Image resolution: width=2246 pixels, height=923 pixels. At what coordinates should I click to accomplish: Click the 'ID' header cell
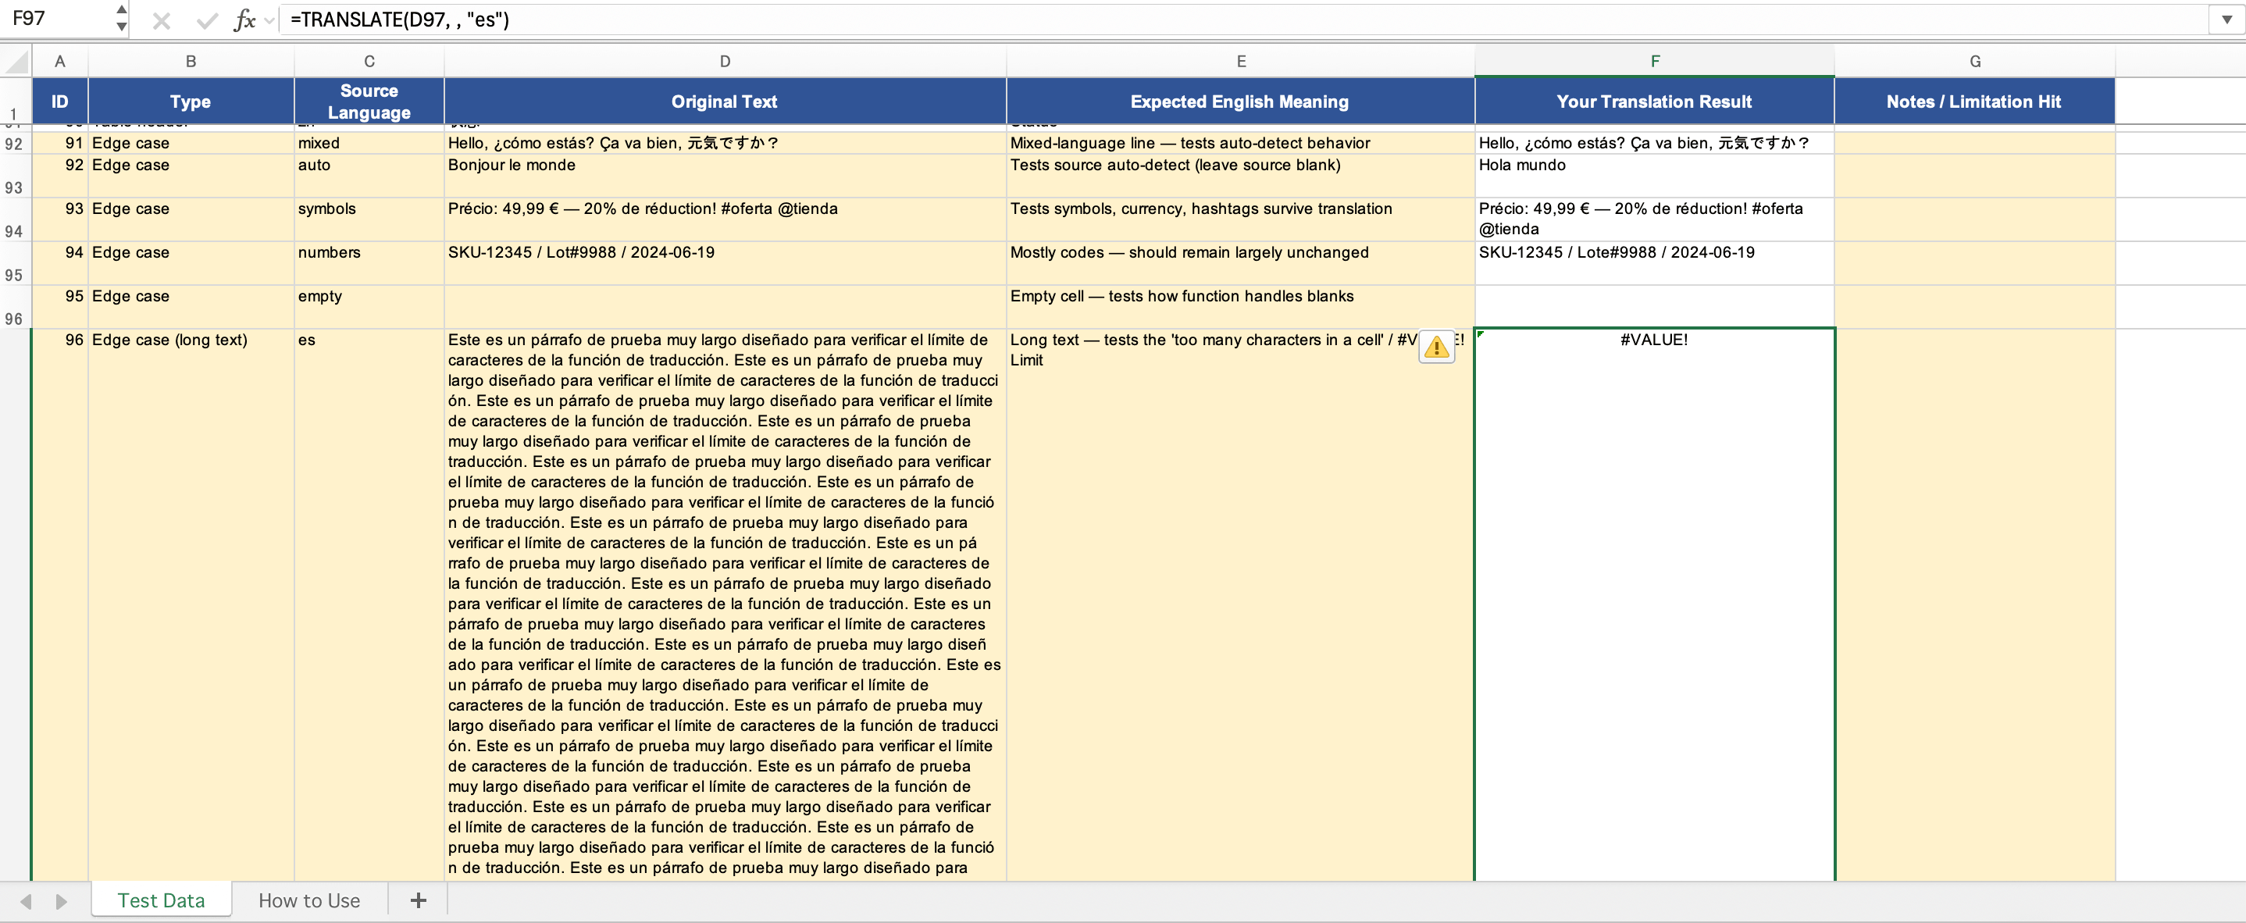tap(59, 101)
